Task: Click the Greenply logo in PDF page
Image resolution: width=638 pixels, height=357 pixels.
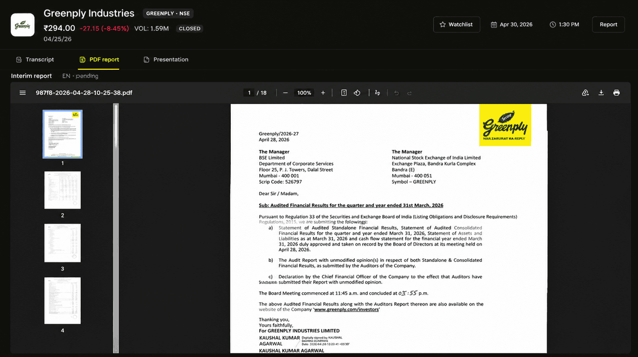Action: point(505,124)
